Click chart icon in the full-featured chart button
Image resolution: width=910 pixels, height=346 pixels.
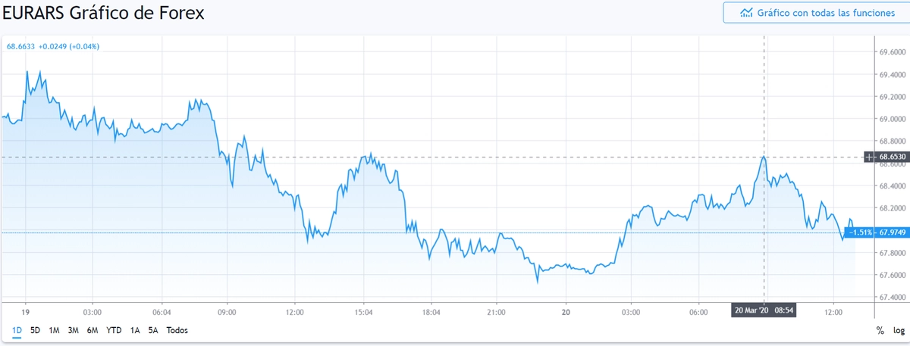pyautogui.click(x=746, y=13)
